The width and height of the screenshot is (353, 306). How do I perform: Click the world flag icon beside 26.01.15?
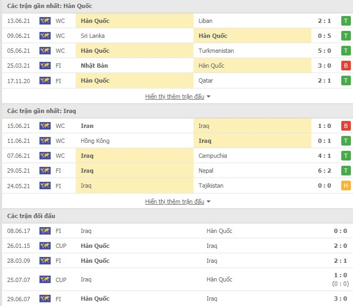click(x=45, y=246)
